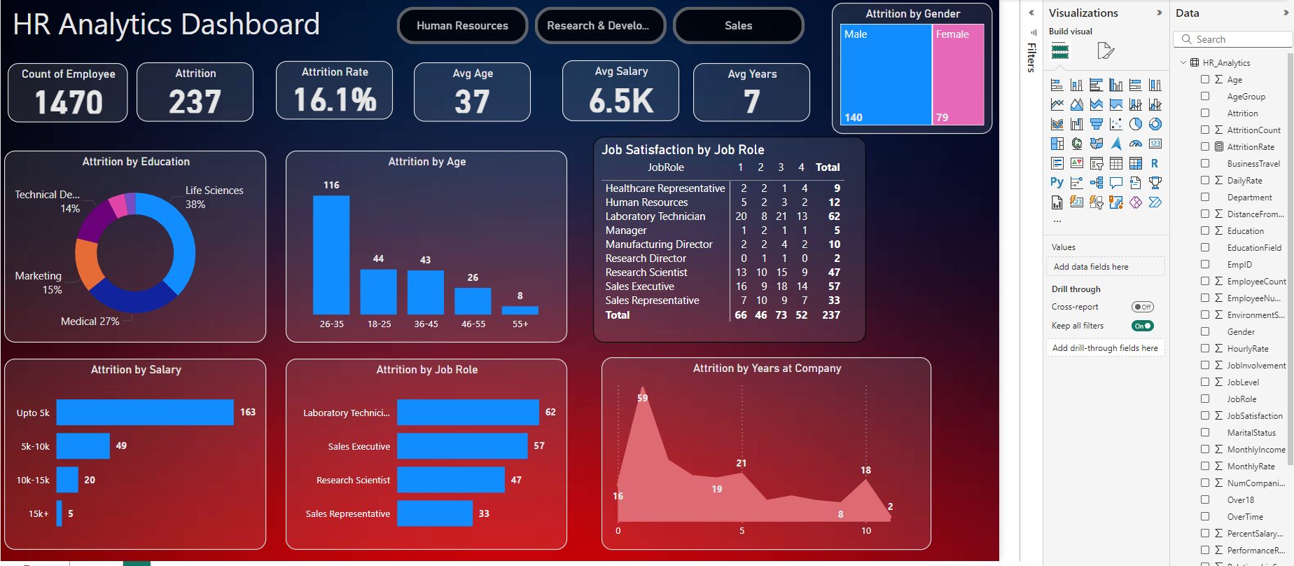Expand the Filters pane chevron
This screenshot has width=1294, height=566.
[x=1031, y=13]
